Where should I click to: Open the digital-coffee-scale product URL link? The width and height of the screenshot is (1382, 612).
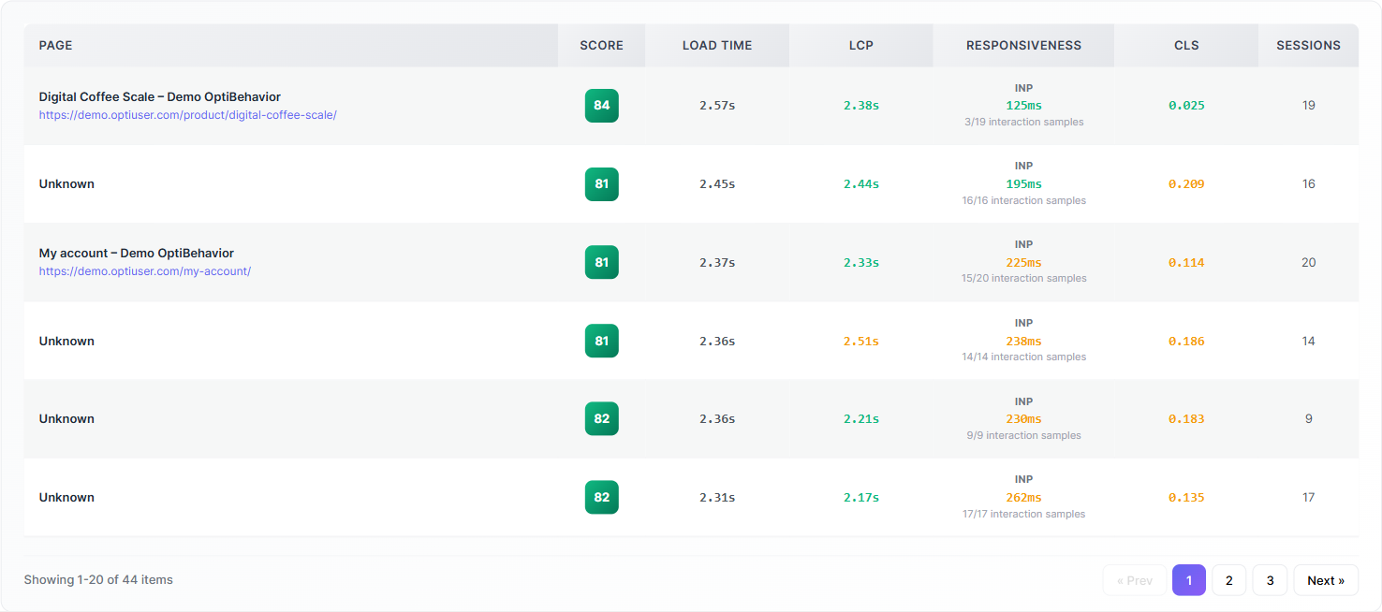coord(187,115)
